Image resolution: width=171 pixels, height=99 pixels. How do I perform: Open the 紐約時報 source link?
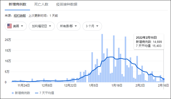click(x=20, y=16)
